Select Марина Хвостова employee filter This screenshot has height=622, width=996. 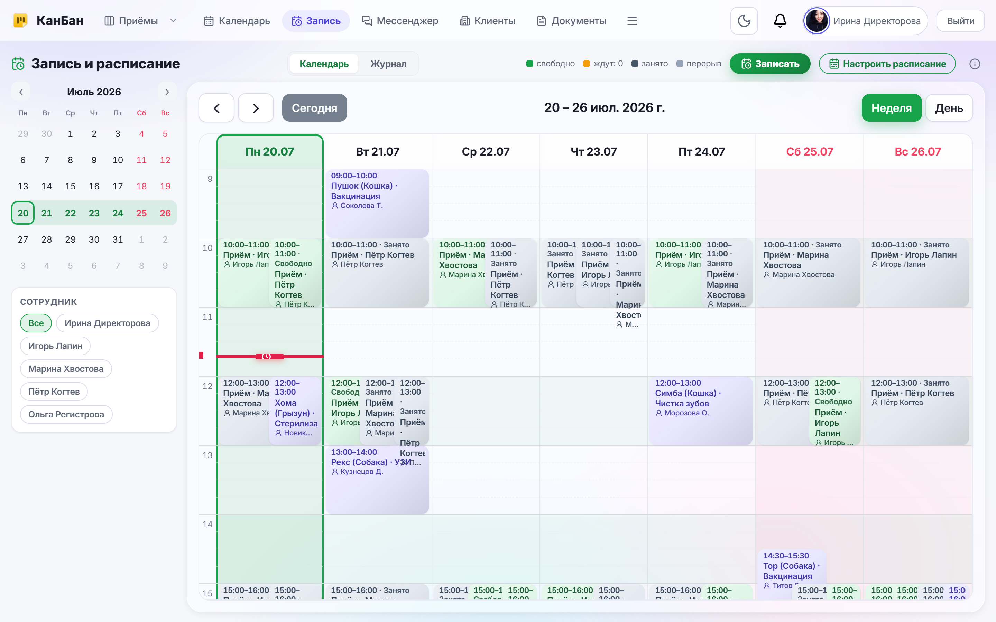point(66,369)
